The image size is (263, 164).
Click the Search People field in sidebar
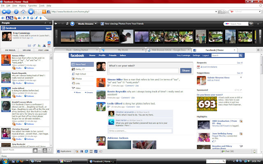point(16,150)
